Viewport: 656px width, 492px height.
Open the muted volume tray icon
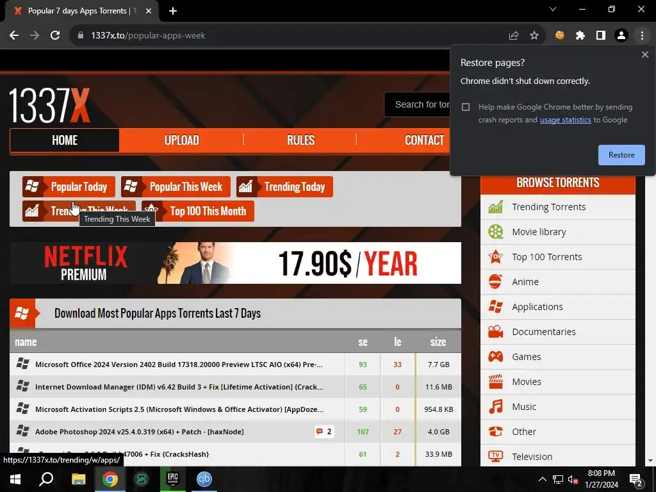coord(573,479)
